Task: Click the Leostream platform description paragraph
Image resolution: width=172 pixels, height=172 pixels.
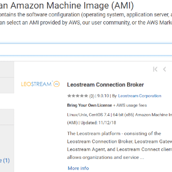Action: (x=120, y=145)
